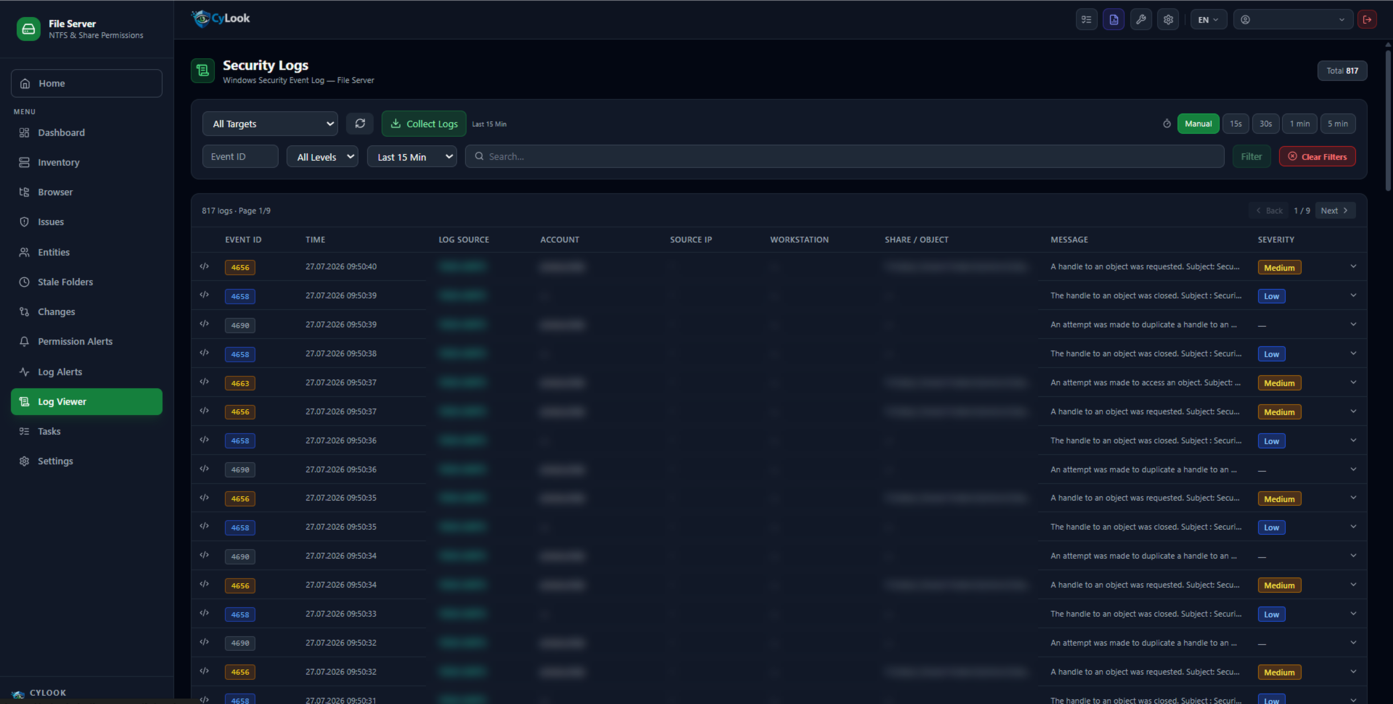This screenshot has width=1393, height=704.
Task: Open the All Levels dropdown
Action: [322, 157]
